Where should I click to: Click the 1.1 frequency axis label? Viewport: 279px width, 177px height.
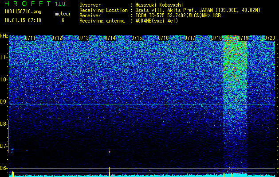coord(4,58)
